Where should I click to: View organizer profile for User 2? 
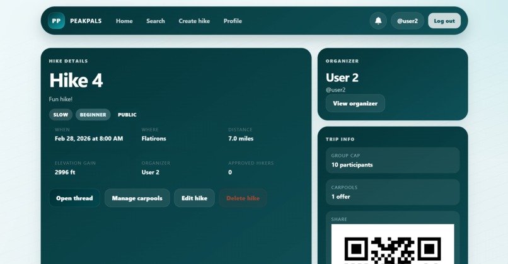(355, 103)
